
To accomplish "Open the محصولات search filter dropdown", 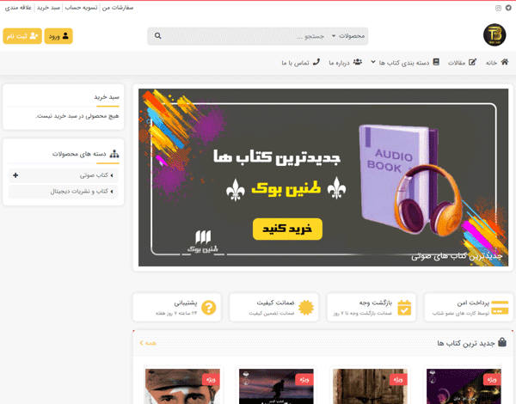I will coord(348,36).
